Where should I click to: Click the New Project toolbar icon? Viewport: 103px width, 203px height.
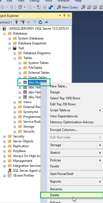click(x=20, y=7)
